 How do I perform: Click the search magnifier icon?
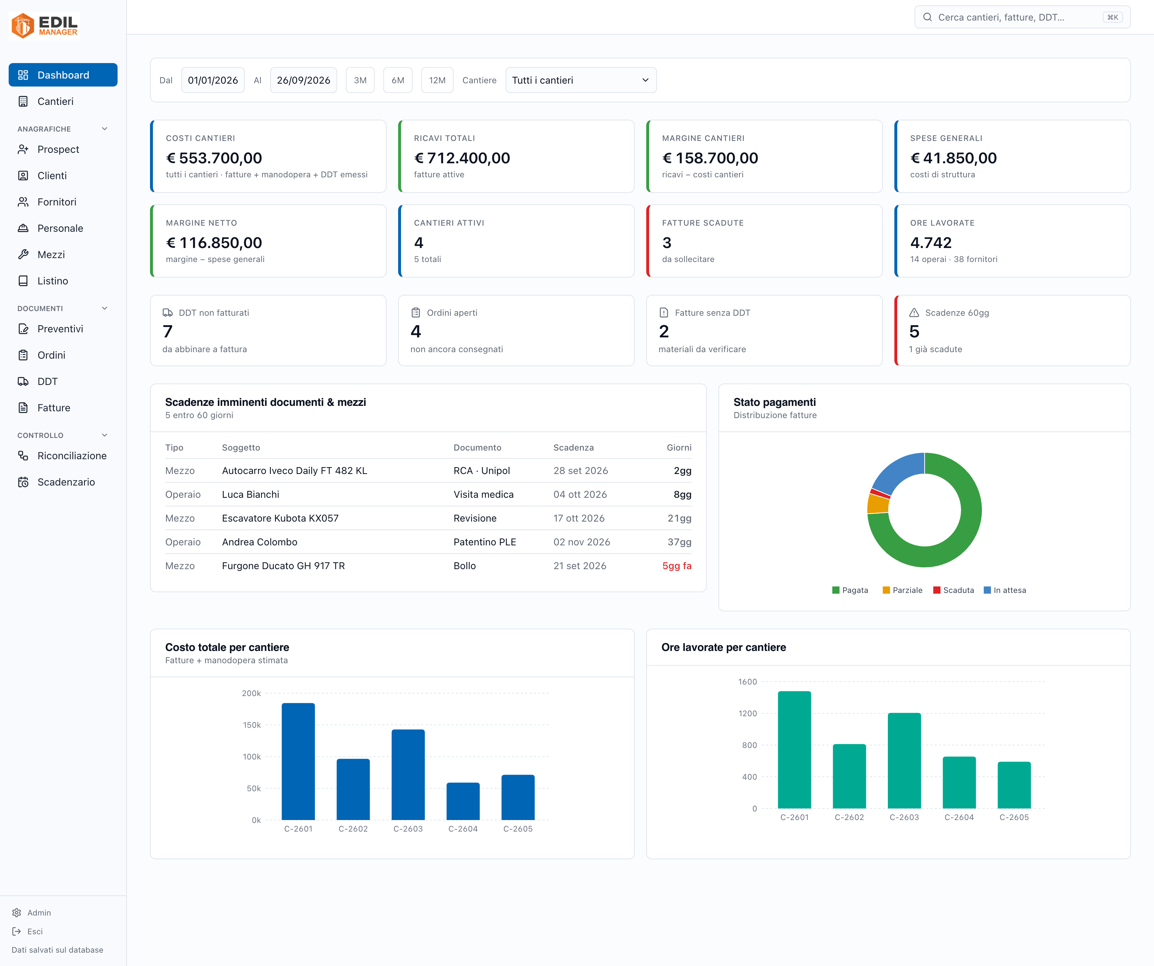927,17
